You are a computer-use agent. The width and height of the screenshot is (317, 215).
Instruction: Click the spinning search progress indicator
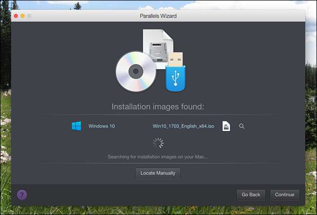pyautogui.click(x=158, y=143)
